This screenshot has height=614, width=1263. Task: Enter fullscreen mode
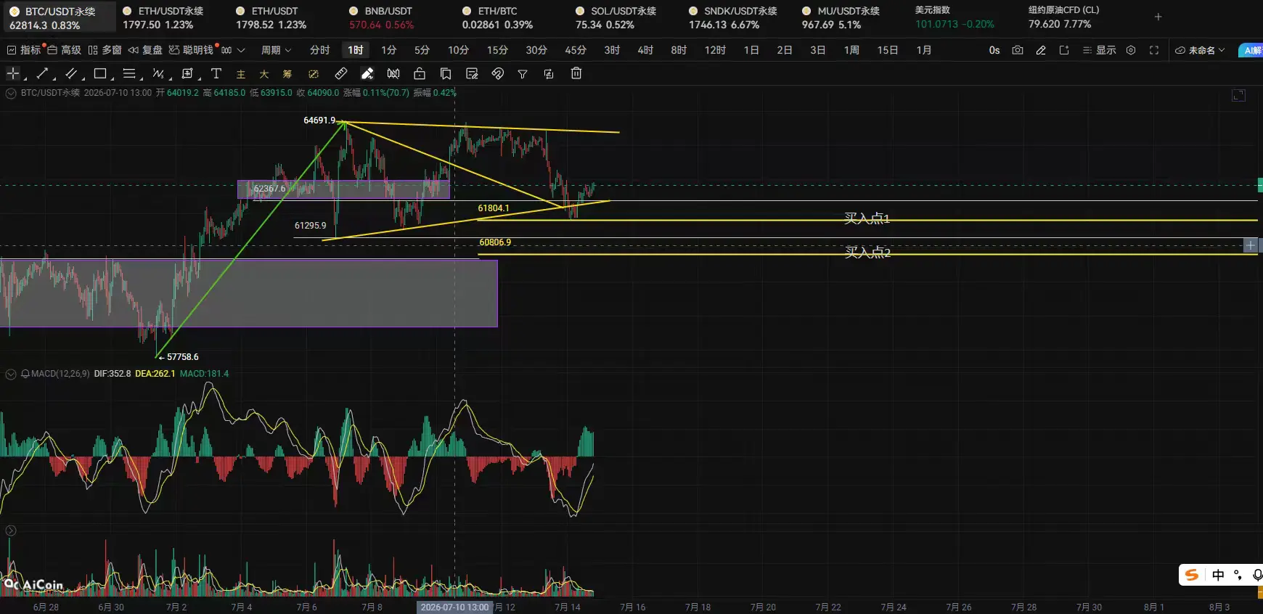click(1154, 50)
